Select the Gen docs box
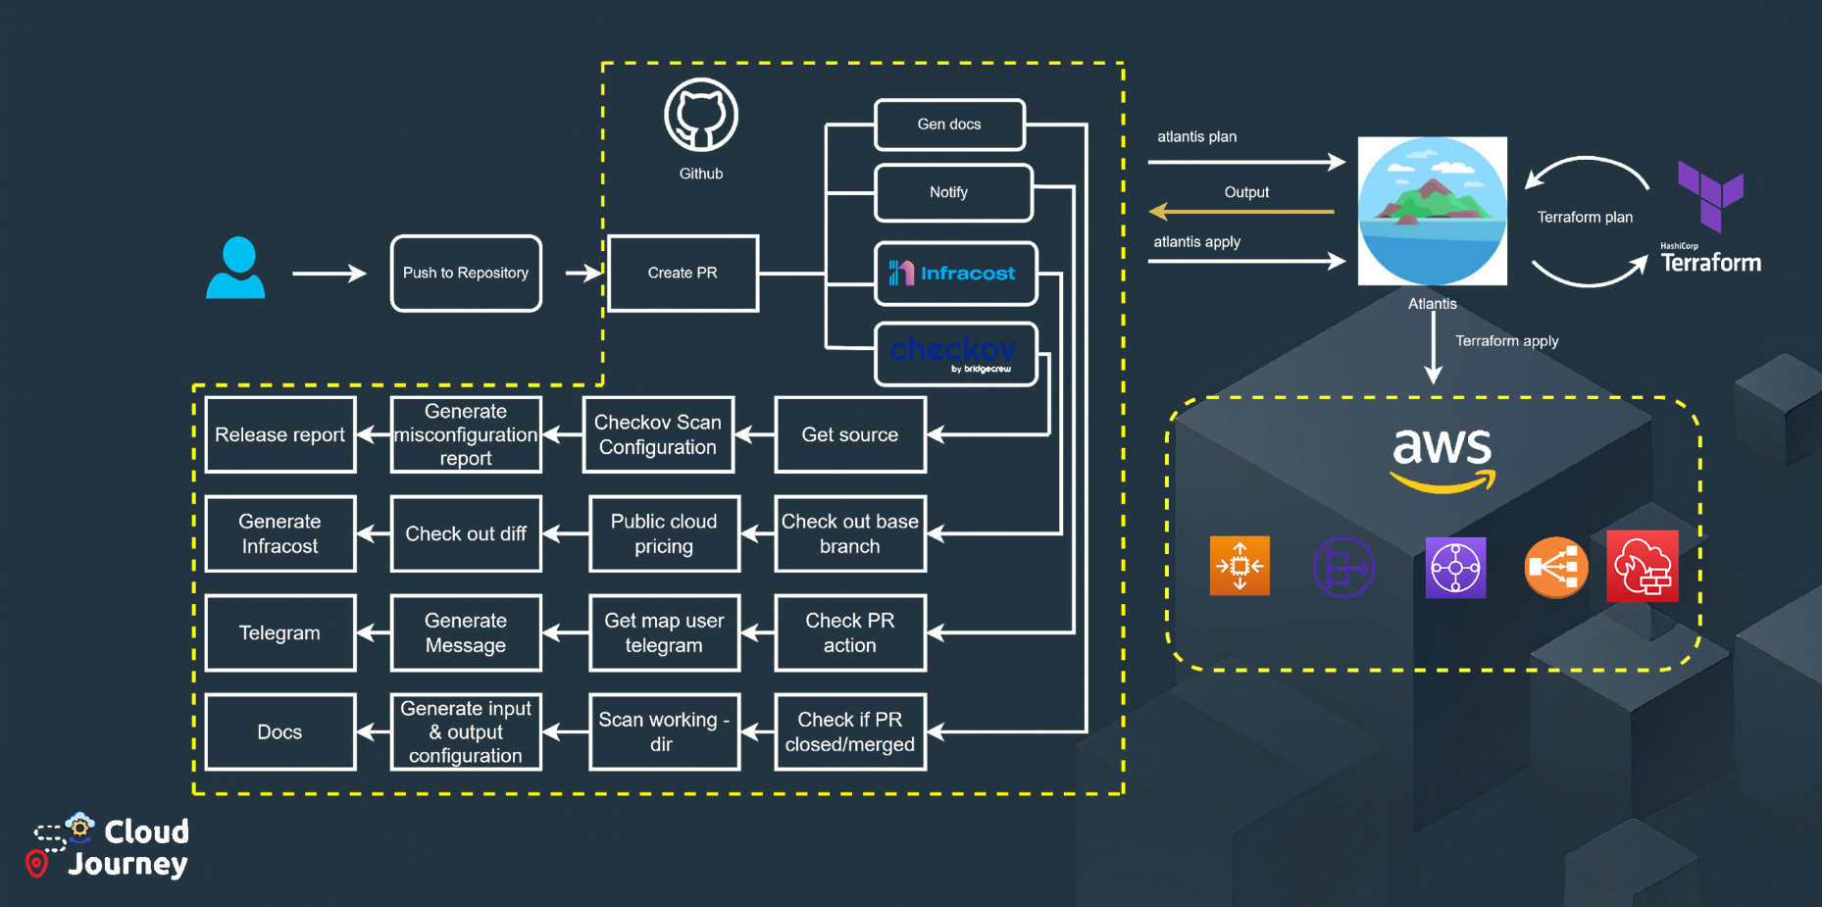 pos(949,125)
